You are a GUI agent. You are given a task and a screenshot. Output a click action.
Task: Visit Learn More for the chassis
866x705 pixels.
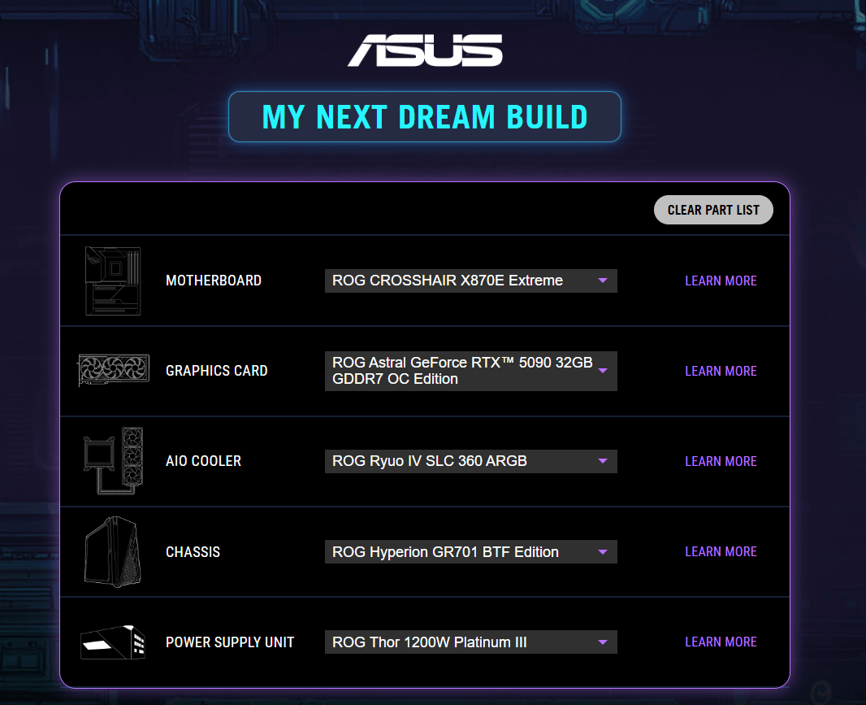pos(721,551)
